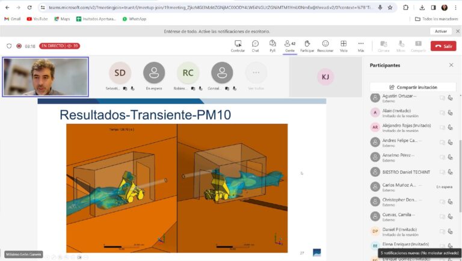The height and width of the screenshot is (261, 462).
Task: Open Invitados Apertura bookmark
Action: click(x=96, y=19)
